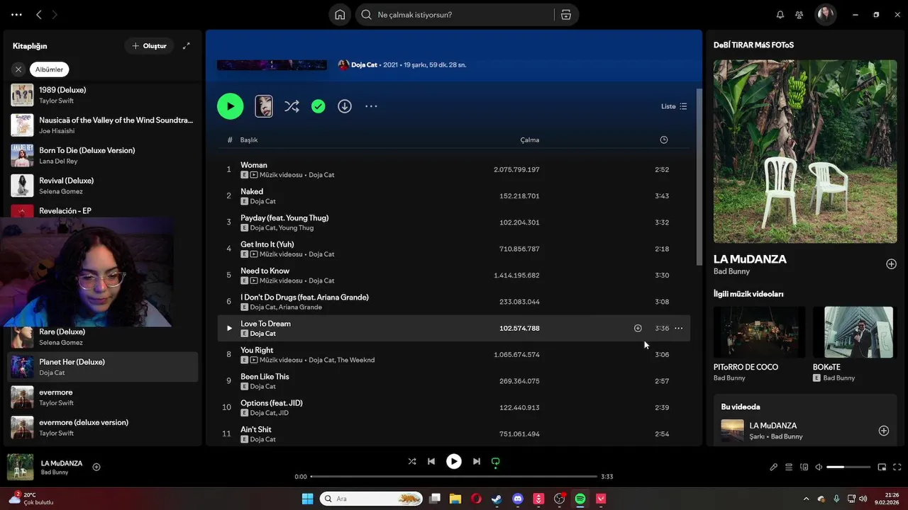
Task: Open the lyrics microphone icon
Action: [774, 467]
